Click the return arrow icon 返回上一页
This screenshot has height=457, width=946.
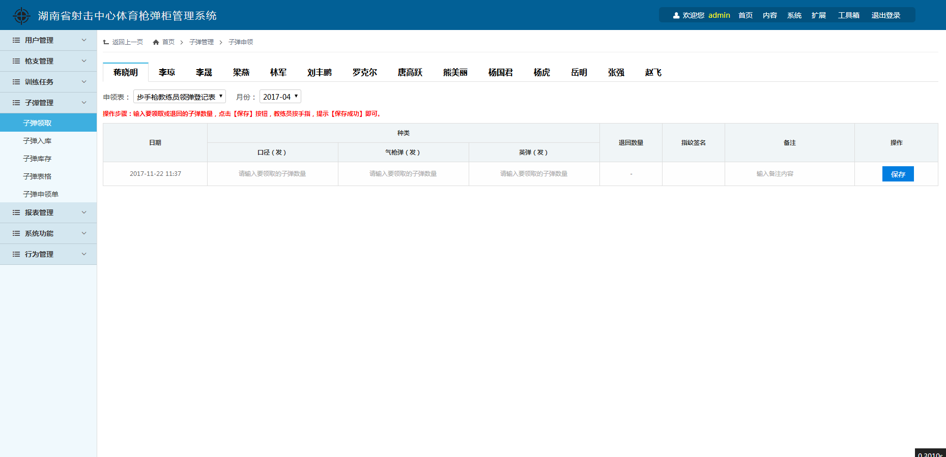pos(106,42)
